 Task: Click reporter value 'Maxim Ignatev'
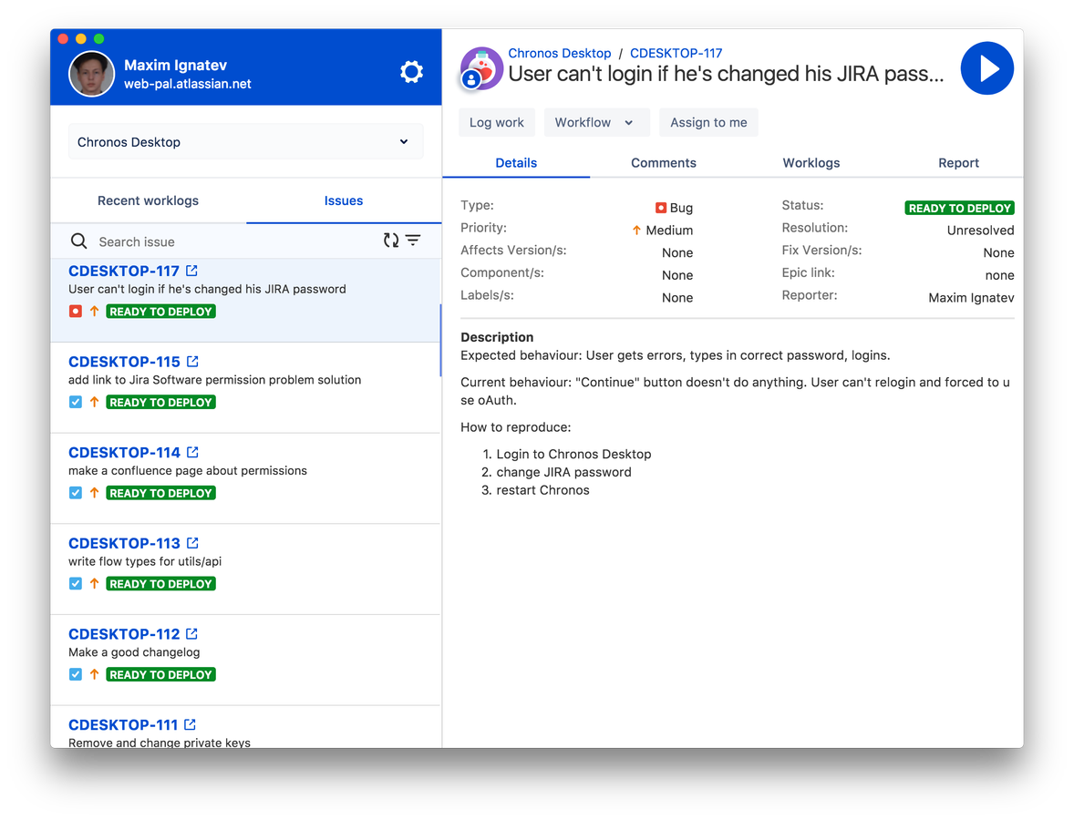point(971,298)
